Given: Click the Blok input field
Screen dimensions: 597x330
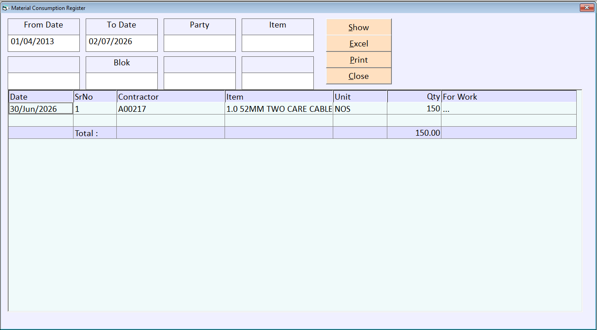Looking at the screenshot, I should coord(122,81).
